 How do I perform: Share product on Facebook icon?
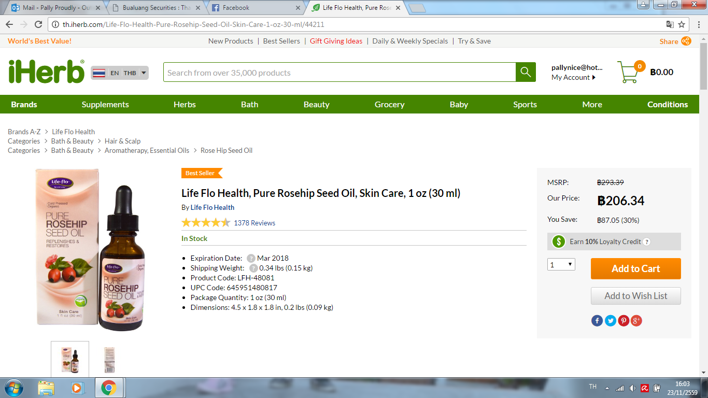(597, 321)
